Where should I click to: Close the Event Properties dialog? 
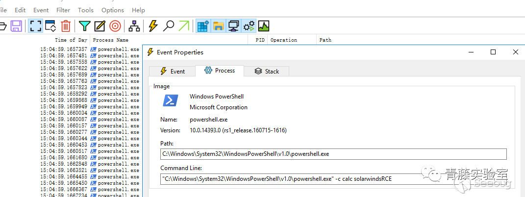(515, 52)
